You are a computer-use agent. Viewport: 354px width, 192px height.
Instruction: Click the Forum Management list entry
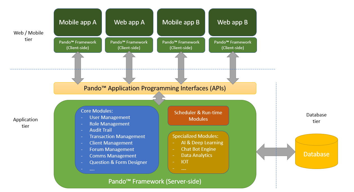[112, 149]
